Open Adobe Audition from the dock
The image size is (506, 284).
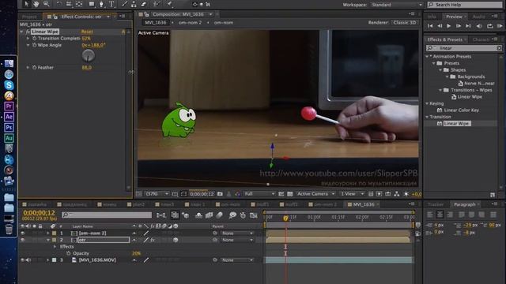[x=9, y=138]
